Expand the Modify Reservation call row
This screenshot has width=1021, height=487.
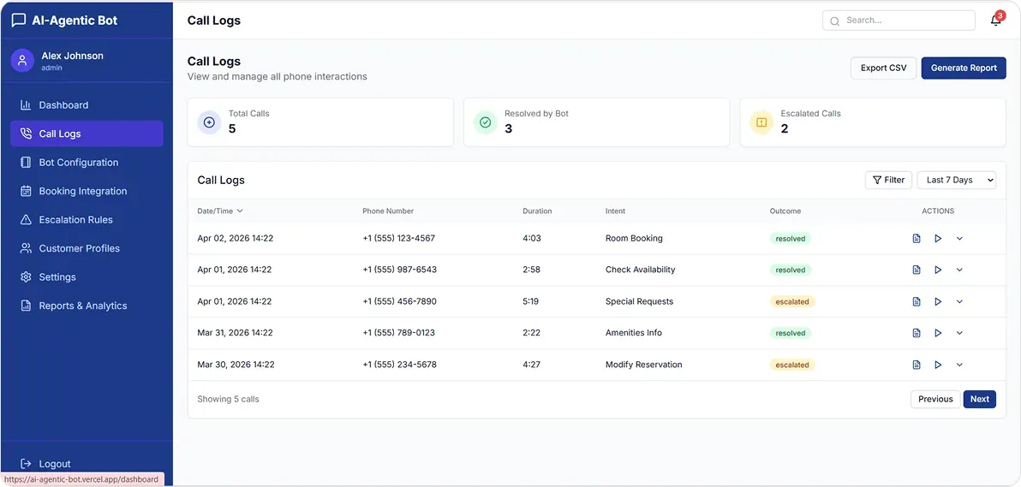[959, 365]
